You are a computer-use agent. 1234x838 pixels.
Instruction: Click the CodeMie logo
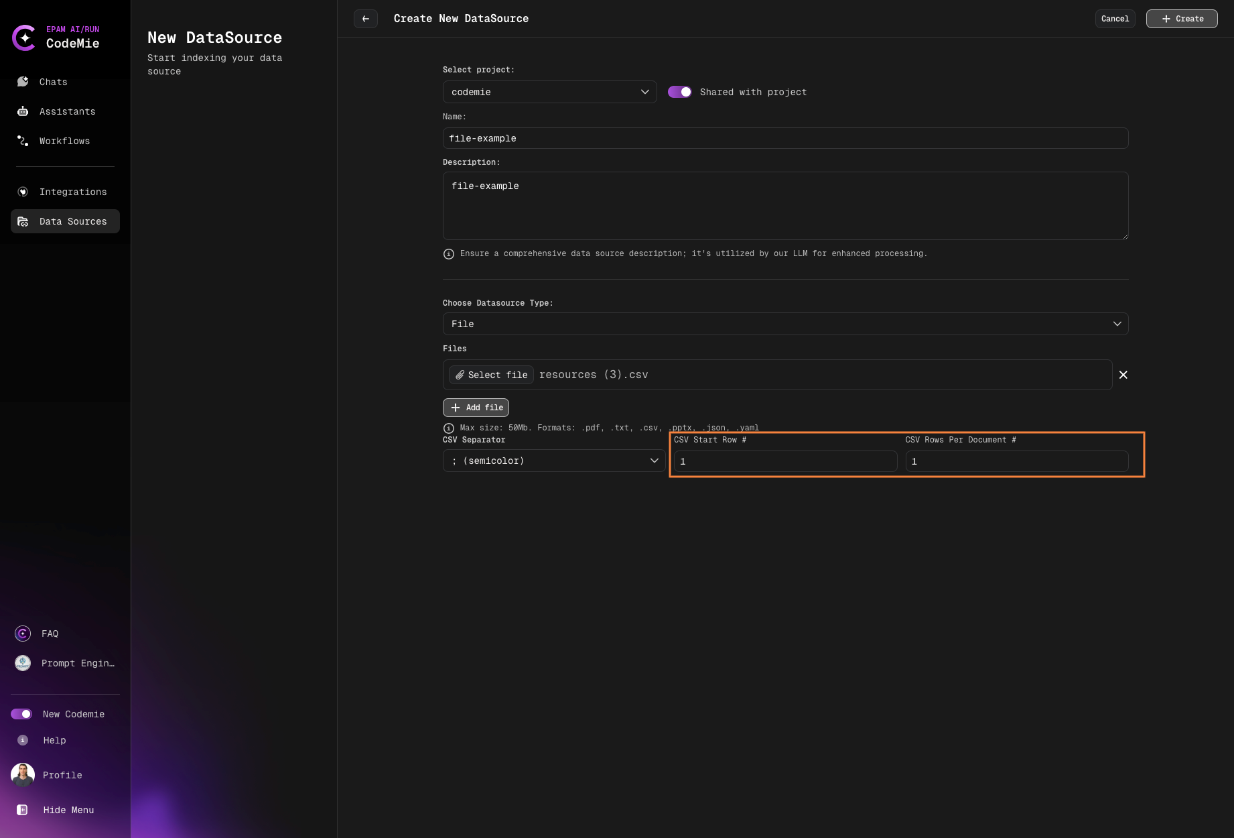24,38
